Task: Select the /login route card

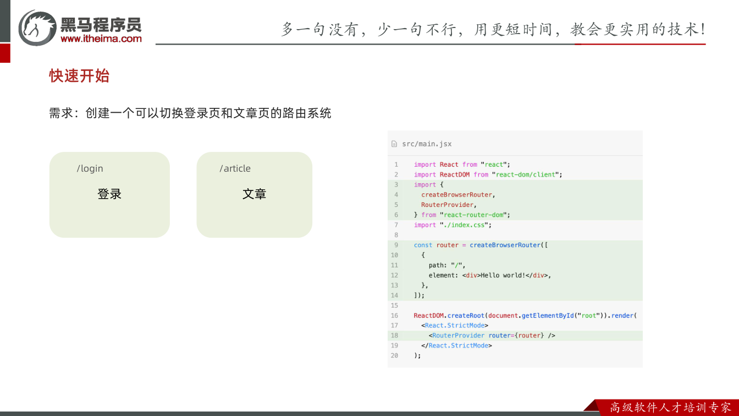Action: pyautogui.click(x=109, y=195)
